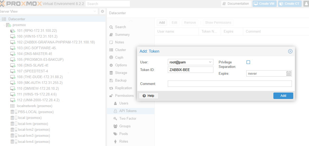Click the Pools tags icon
Viewport: 309px width, 146px height.
pos(115,134)
